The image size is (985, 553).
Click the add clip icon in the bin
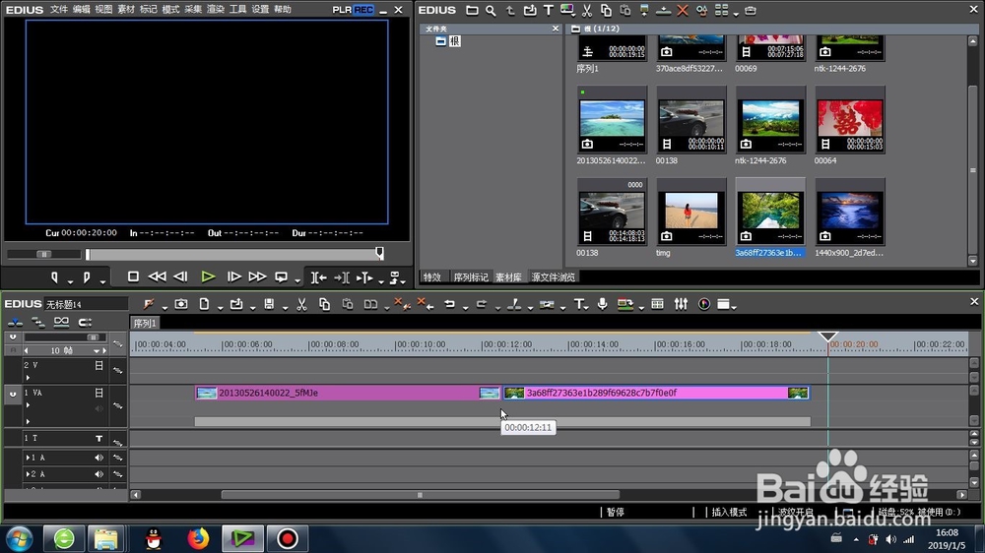pyautogui.click(x=530, y=10)
